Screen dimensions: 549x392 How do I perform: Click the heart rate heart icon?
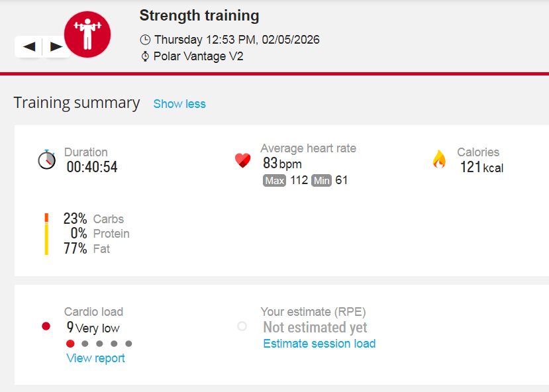click(243, 160)
